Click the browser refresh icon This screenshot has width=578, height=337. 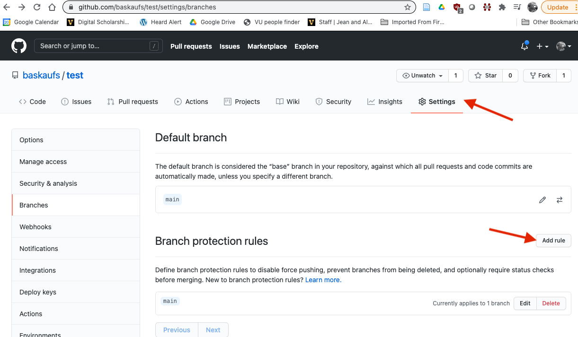37,7
